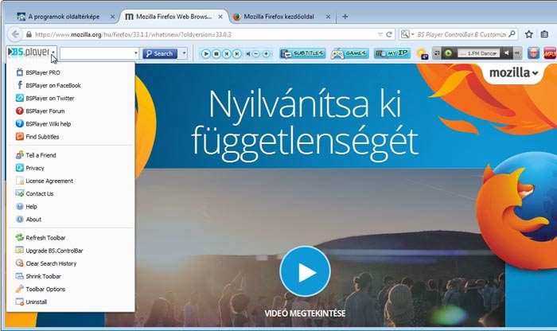Click the MP3 icon in toolbar
The image size is (557, 331).
tap(550, 53)
